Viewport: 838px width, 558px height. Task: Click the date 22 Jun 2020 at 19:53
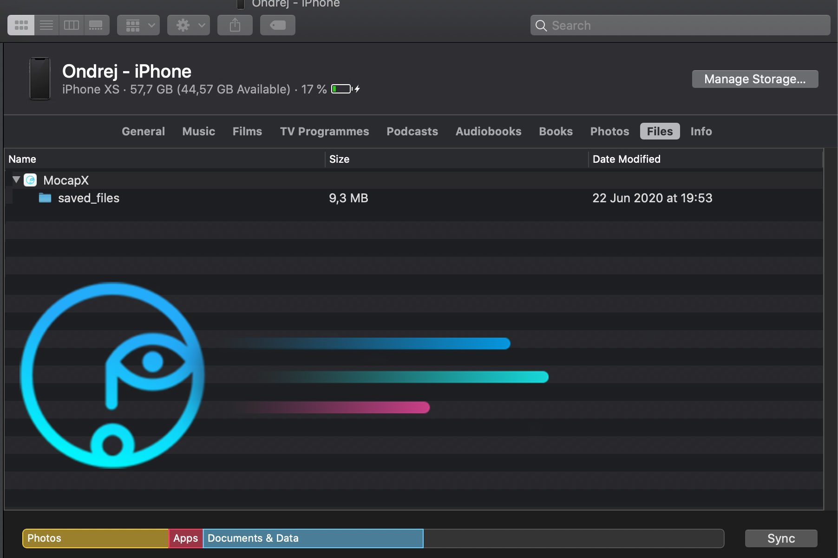tap(652, 198)
